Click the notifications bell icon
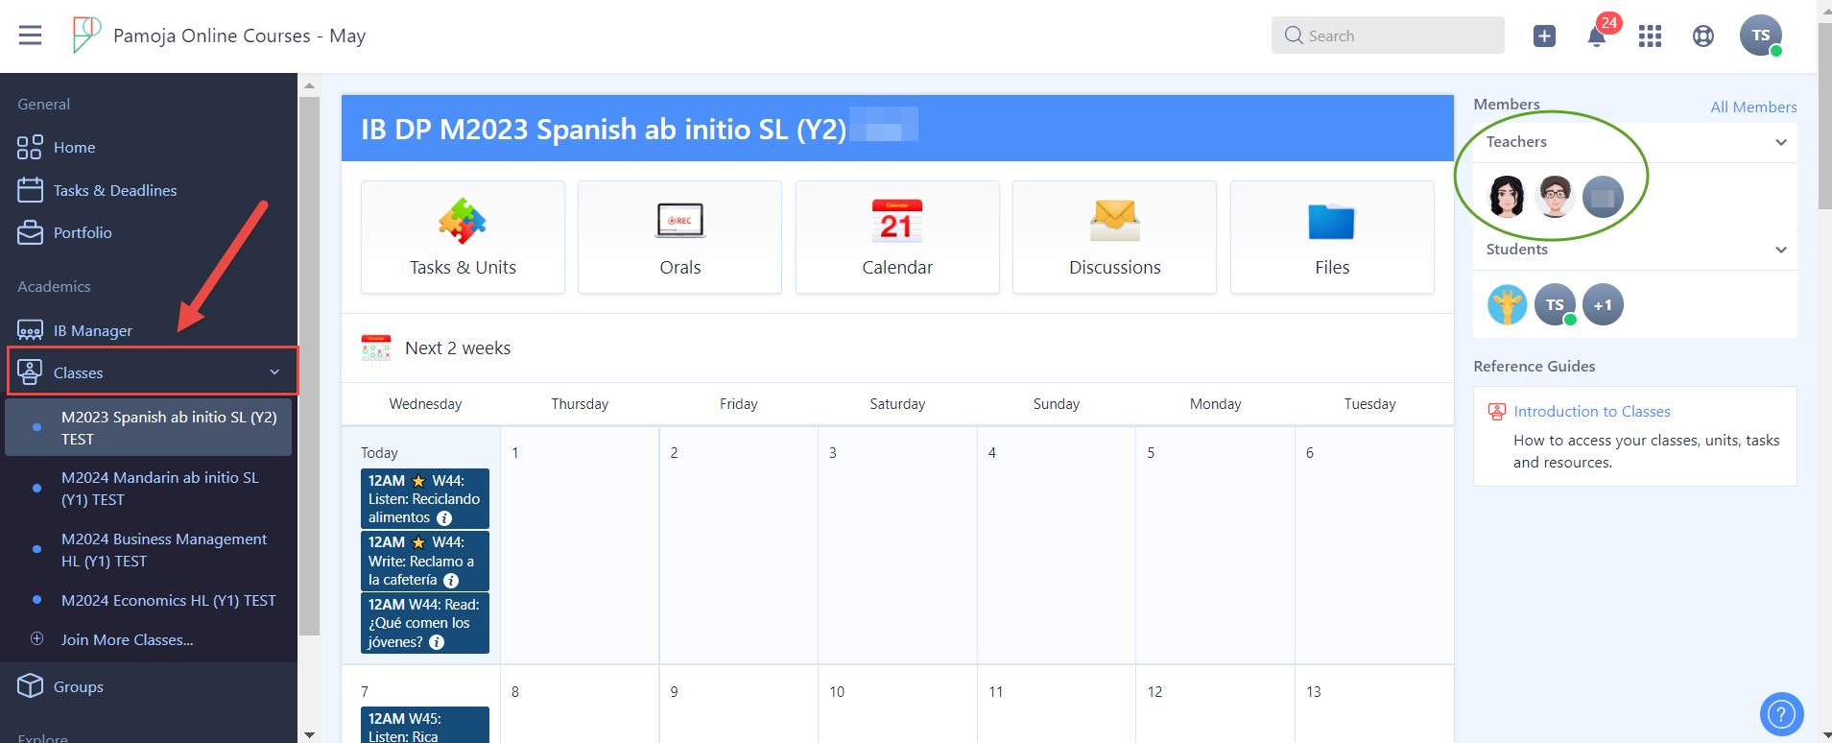 click(x=1596, y=36)
